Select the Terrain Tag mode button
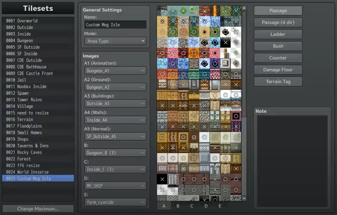The width and height of the screenshot is (337, 215). coord(278,81)
